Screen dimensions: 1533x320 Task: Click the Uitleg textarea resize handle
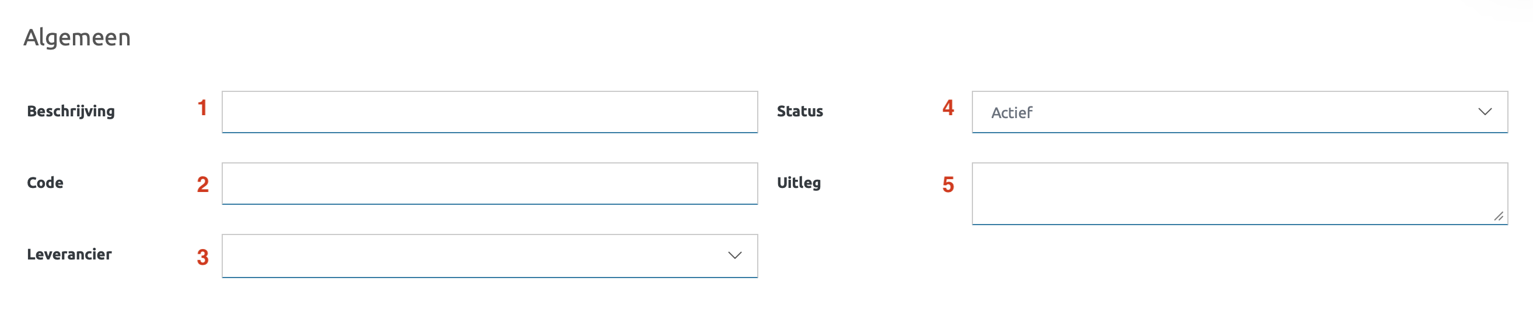coord(1499,216)
